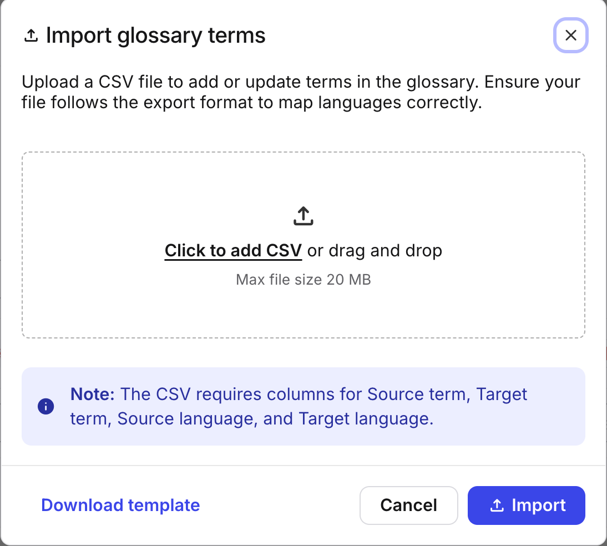Click the upload icon inside the Import button
The width and height of the screenshot is (607, 546).
497,505
